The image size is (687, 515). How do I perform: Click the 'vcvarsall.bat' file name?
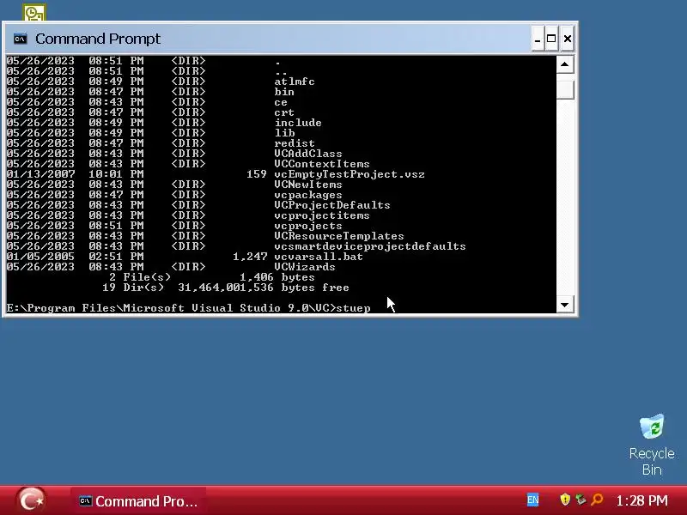pos(319,257)
